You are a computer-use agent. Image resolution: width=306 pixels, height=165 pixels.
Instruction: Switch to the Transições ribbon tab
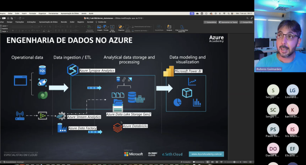pyautogui.click(x=20, y=22)
